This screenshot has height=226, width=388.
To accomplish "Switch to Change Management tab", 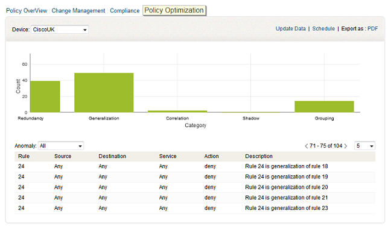I will coord(78,11).
